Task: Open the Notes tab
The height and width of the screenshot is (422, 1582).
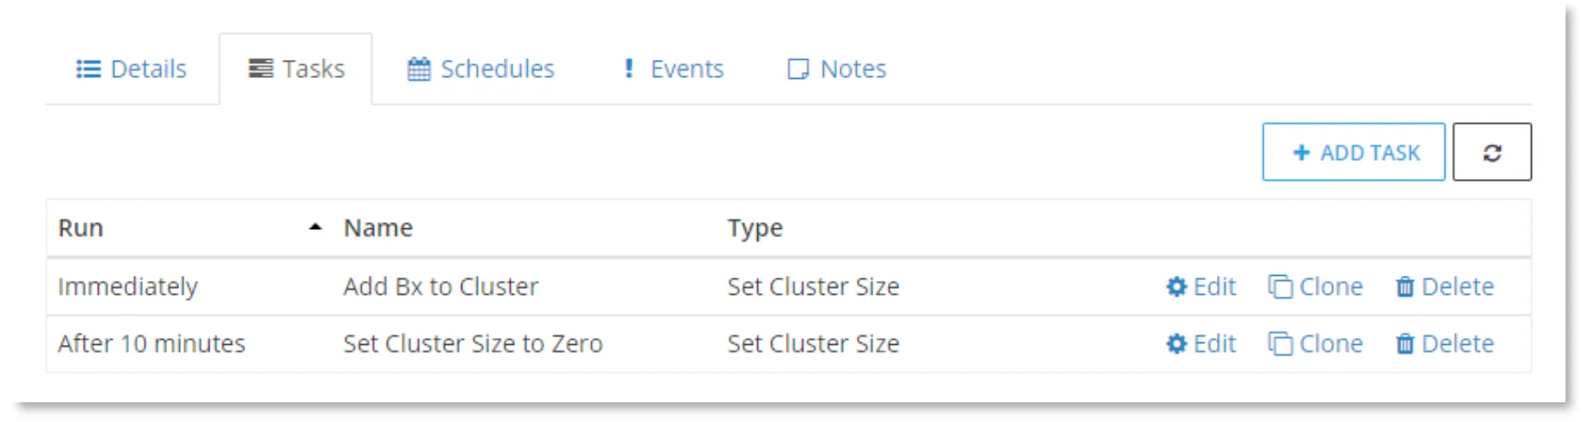Action: click(x=837, y=69)
